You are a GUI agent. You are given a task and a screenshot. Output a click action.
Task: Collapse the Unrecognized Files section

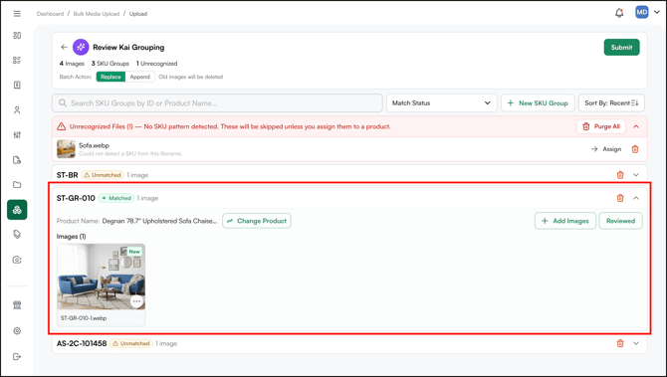[636, 126]
